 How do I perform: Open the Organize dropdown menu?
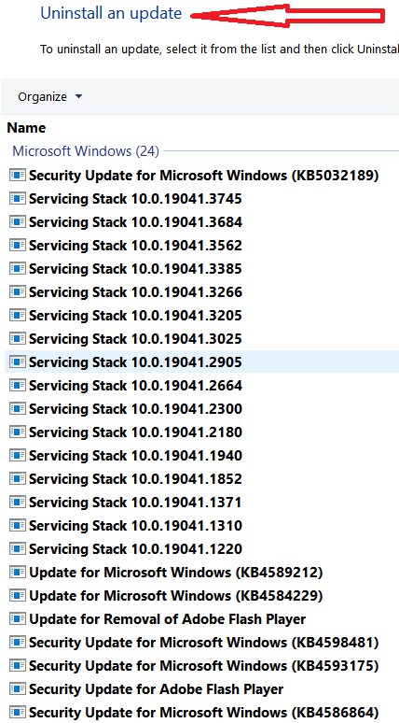pos(49,97)
